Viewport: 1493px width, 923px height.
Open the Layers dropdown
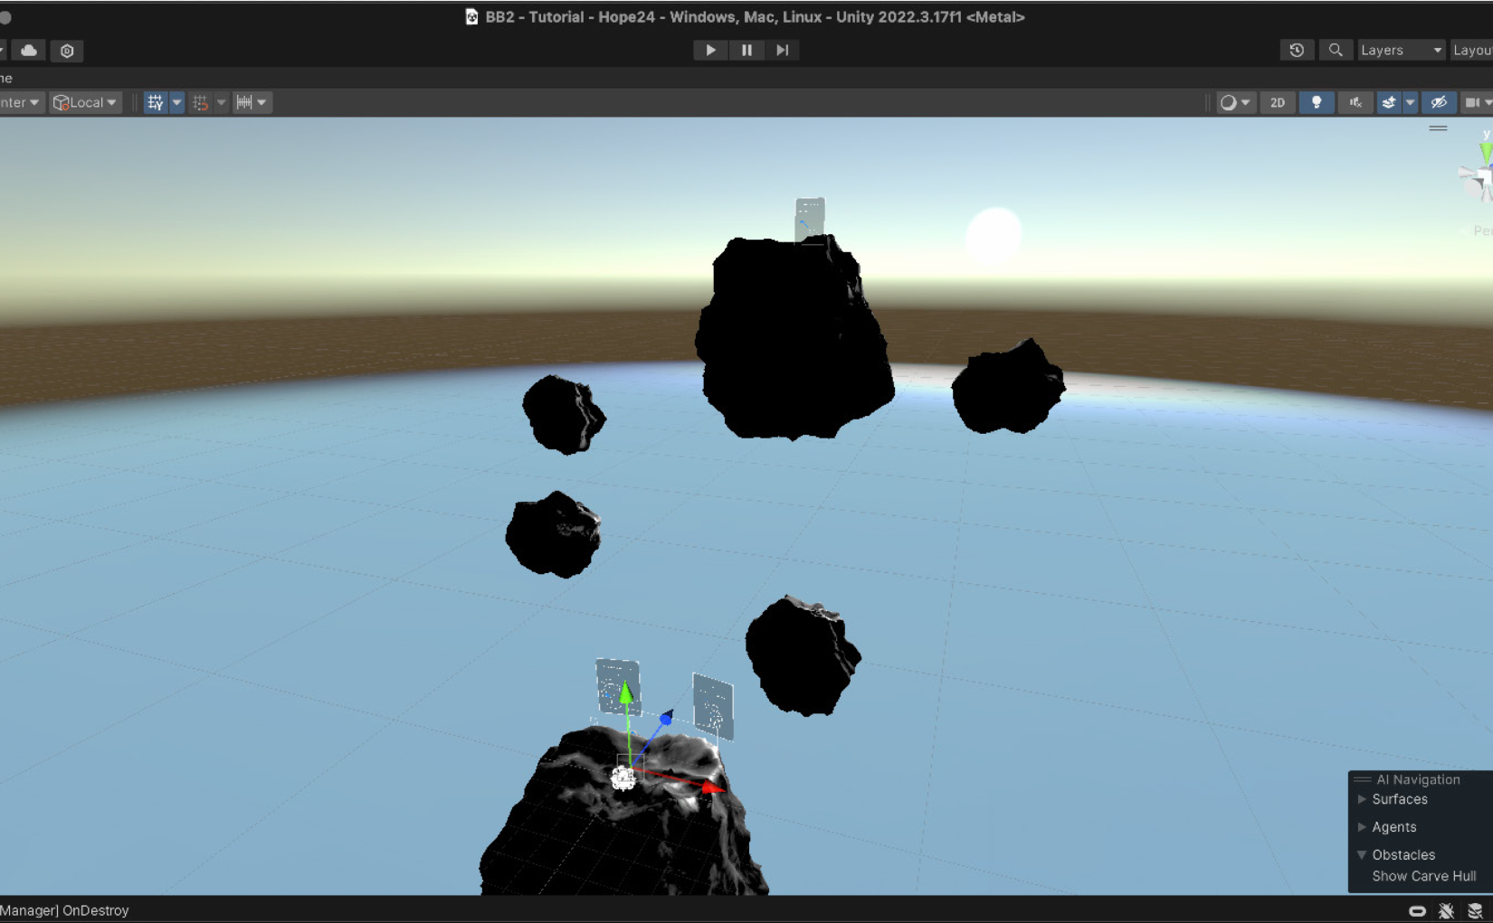click(1401, 50)
